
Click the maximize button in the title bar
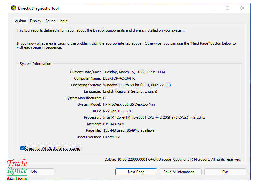tap(227, 8)
